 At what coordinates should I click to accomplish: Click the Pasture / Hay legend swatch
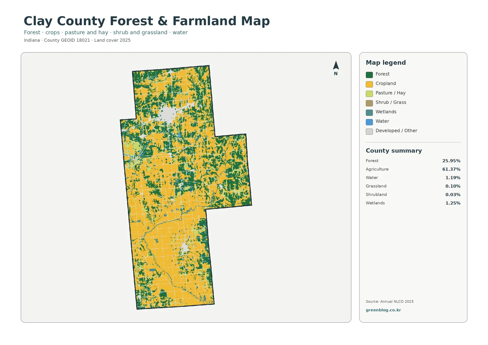(369, 94)
